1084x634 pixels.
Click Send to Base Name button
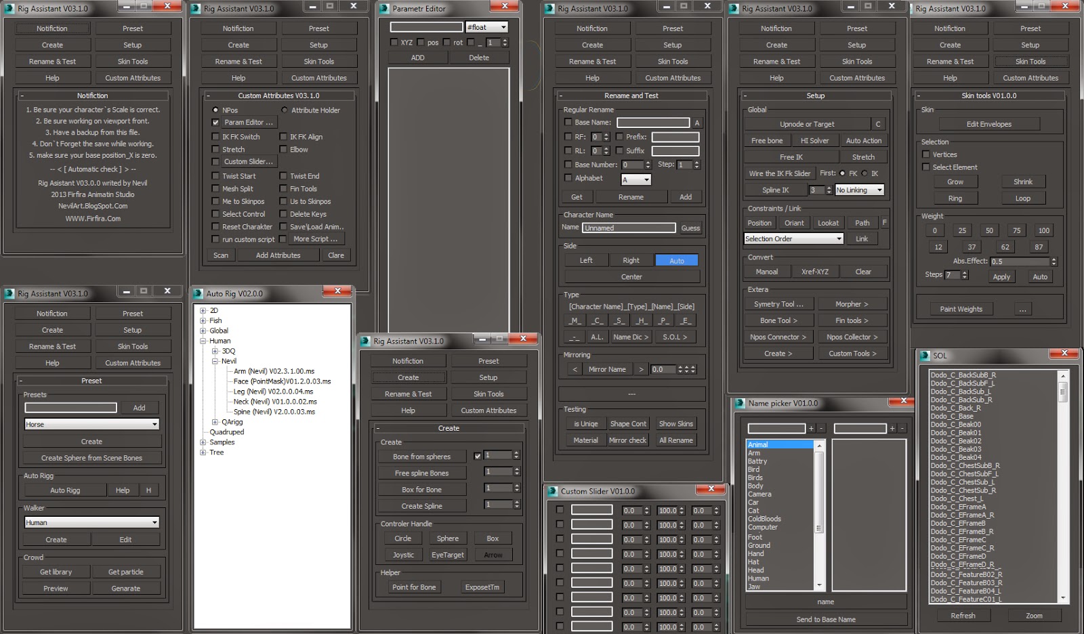[826, 619]
